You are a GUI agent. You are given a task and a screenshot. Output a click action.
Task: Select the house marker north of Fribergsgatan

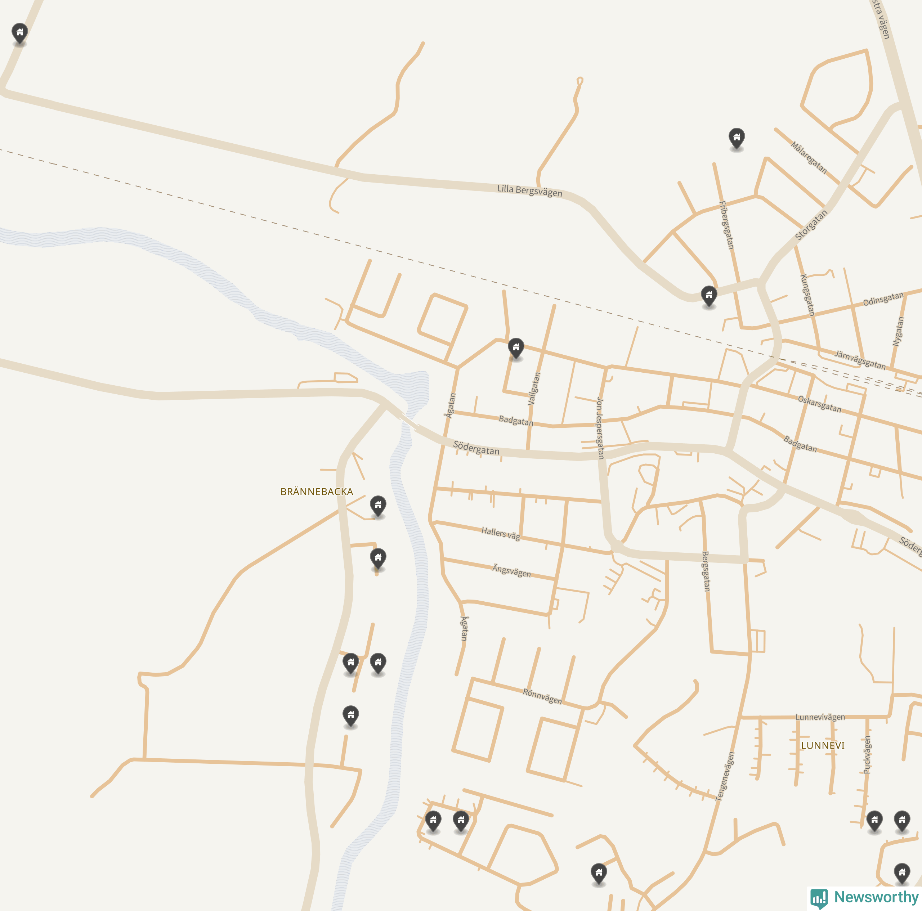pos(737,139)
